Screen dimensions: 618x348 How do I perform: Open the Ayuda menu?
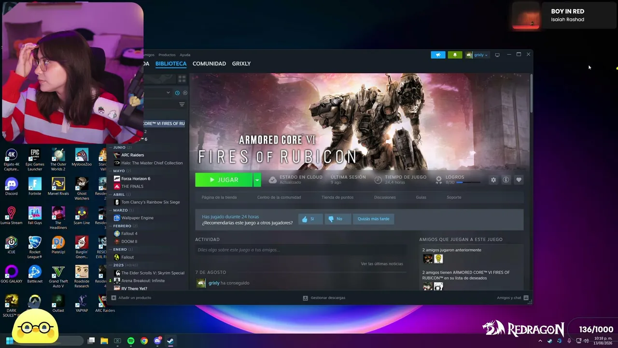[185, 55]
